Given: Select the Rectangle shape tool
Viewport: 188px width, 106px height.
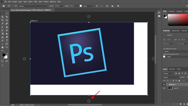Looking at the screenshot, I should click(7, 44).
